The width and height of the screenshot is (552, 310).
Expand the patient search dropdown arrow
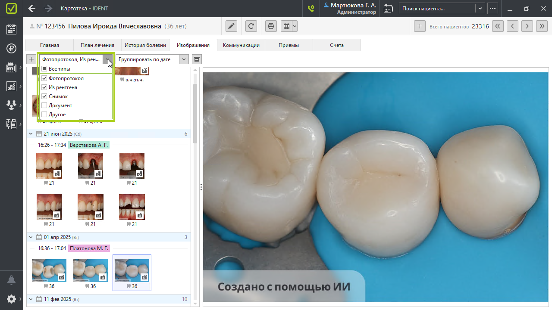pos(480,9)
